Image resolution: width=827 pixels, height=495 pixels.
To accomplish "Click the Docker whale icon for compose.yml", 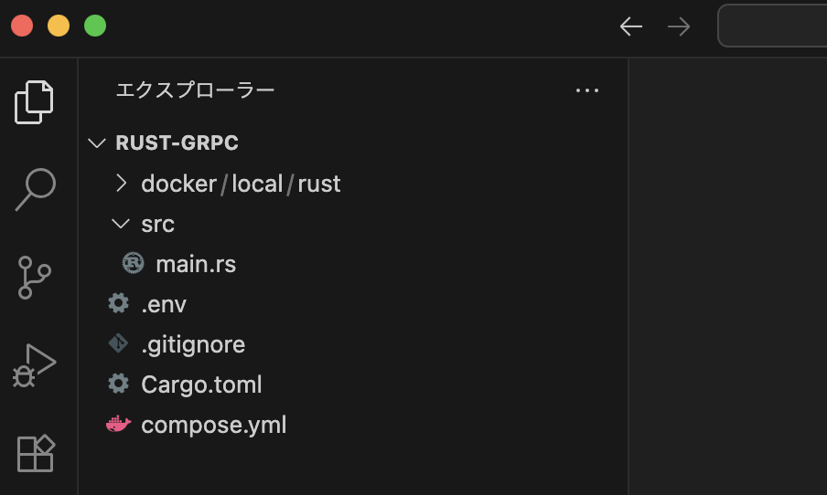I will [x=119, y=424].
